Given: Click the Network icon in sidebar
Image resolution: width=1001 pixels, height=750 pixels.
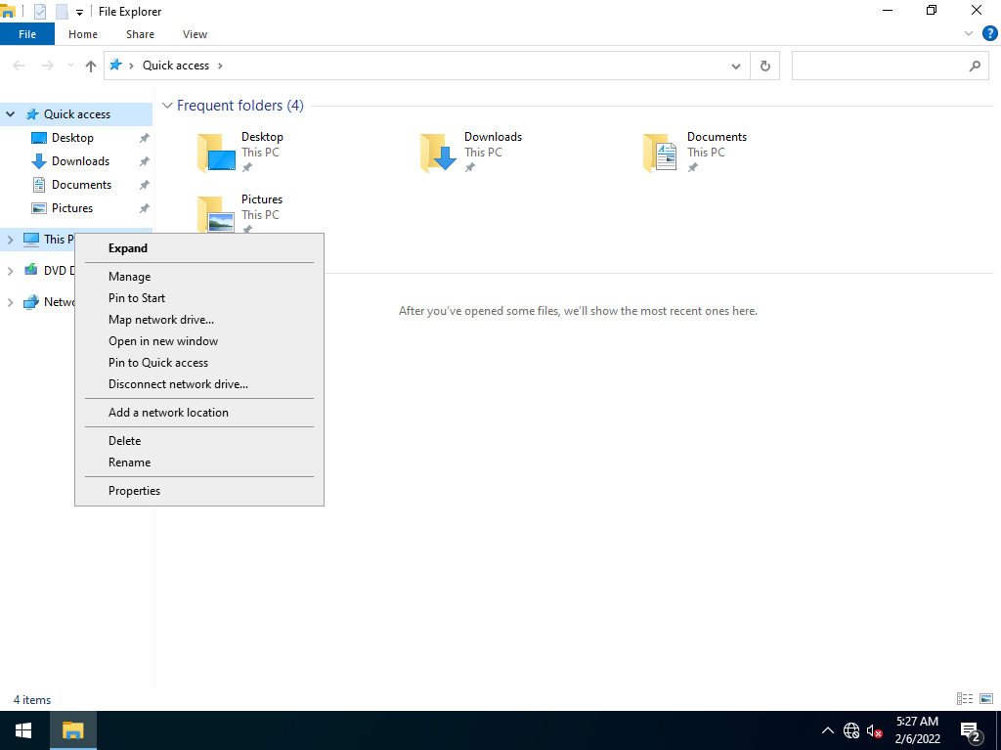Looking at the screenshot, I should (x=30, y=302).
